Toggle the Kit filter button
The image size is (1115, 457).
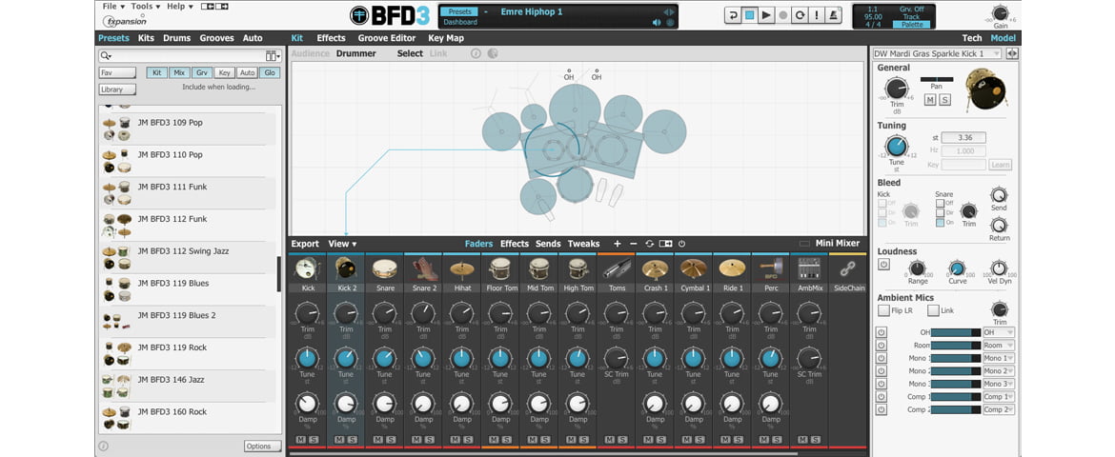pos(156,72)
